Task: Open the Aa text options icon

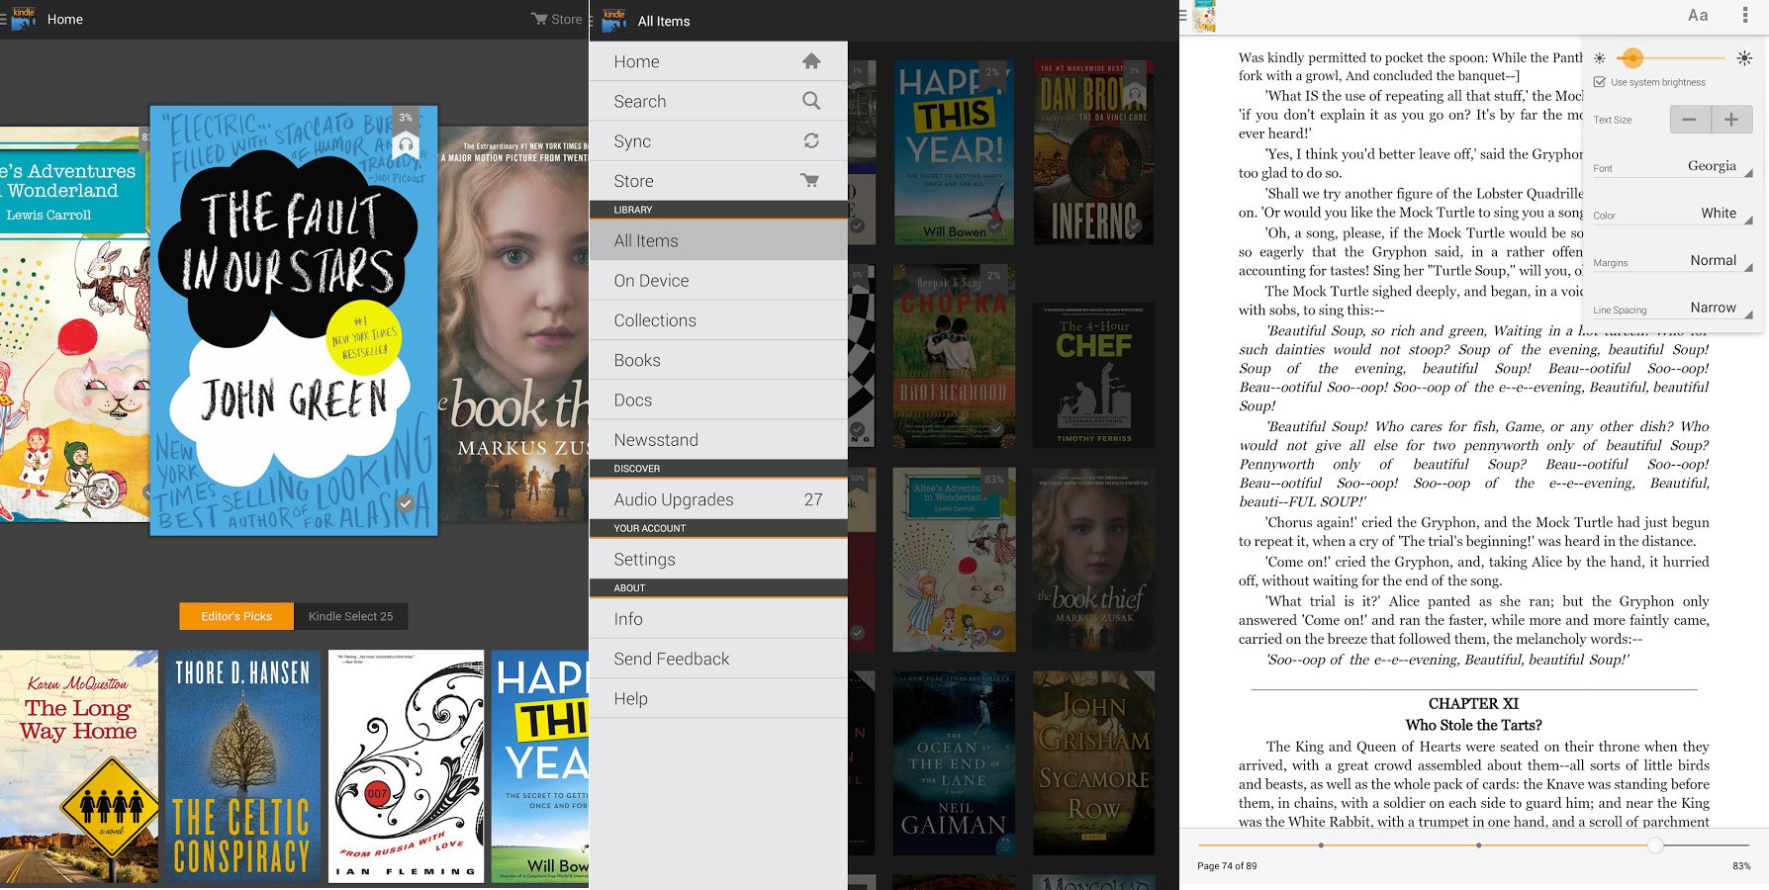Action: tap(1698, 15)
